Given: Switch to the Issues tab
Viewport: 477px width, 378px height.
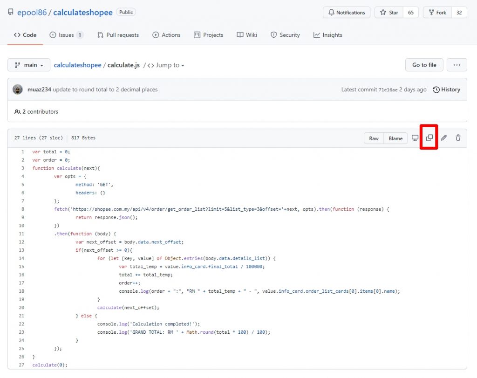Looking at the screenshot, I should [x=66, y=35].
